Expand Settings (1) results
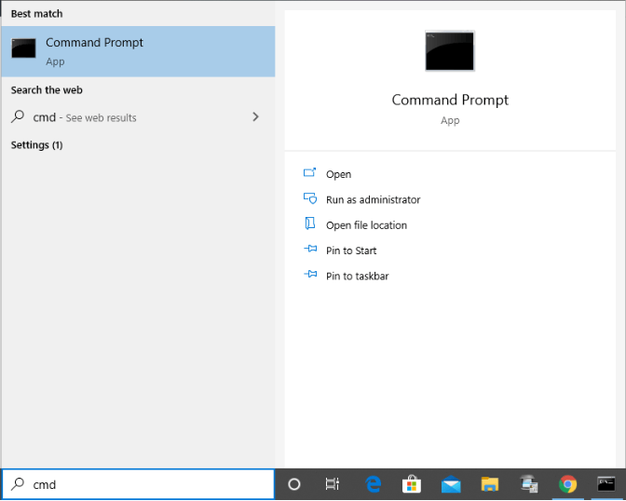 (36, 145)
